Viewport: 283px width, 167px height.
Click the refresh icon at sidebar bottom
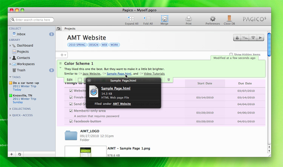point(20,154)
